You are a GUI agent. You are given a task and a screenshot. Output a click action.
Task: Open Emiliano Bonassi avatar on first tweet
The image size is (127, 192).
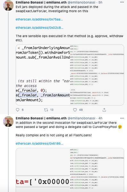pos(8,6)
